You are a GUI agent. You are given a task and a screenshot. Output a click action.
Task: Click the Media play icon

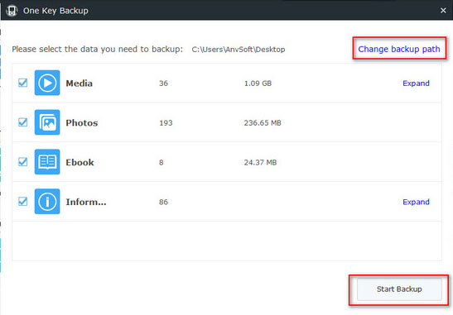point(47,83)
